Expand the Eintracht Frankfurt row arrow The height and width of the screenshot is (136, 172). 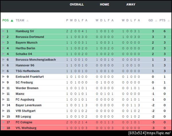coord(3,77)
